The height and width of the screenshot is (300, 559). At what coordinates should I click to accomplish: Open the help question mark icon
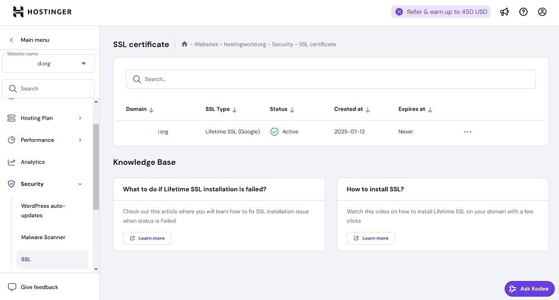523,12
